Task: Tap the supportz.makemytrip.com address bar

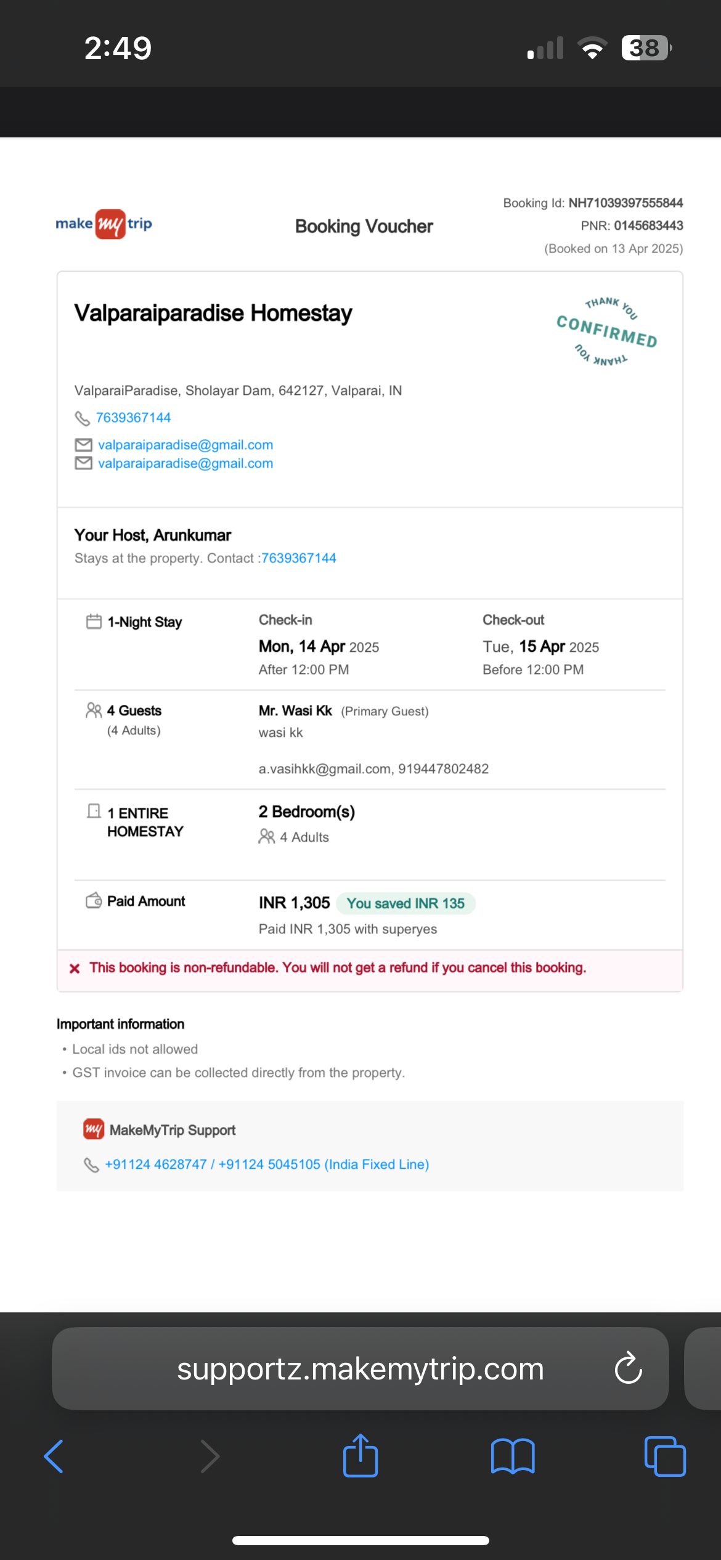Action: click(360, 1368)
